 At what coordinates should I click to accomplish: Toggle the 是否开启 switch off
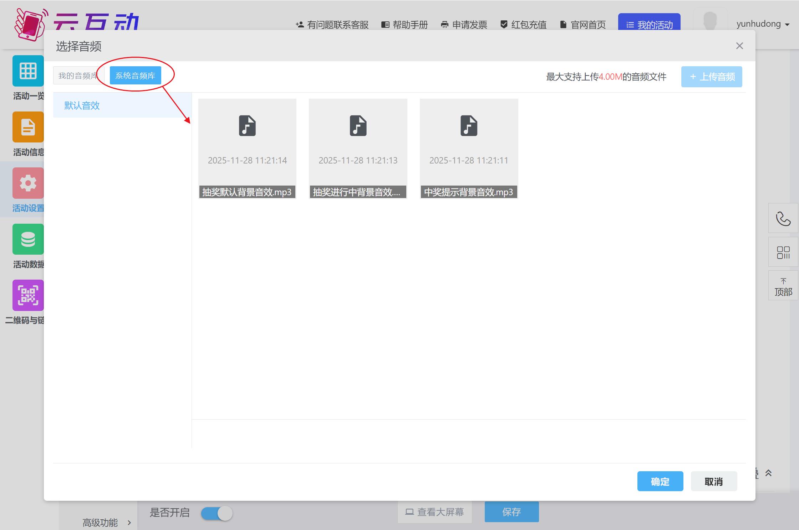point(217,513)
